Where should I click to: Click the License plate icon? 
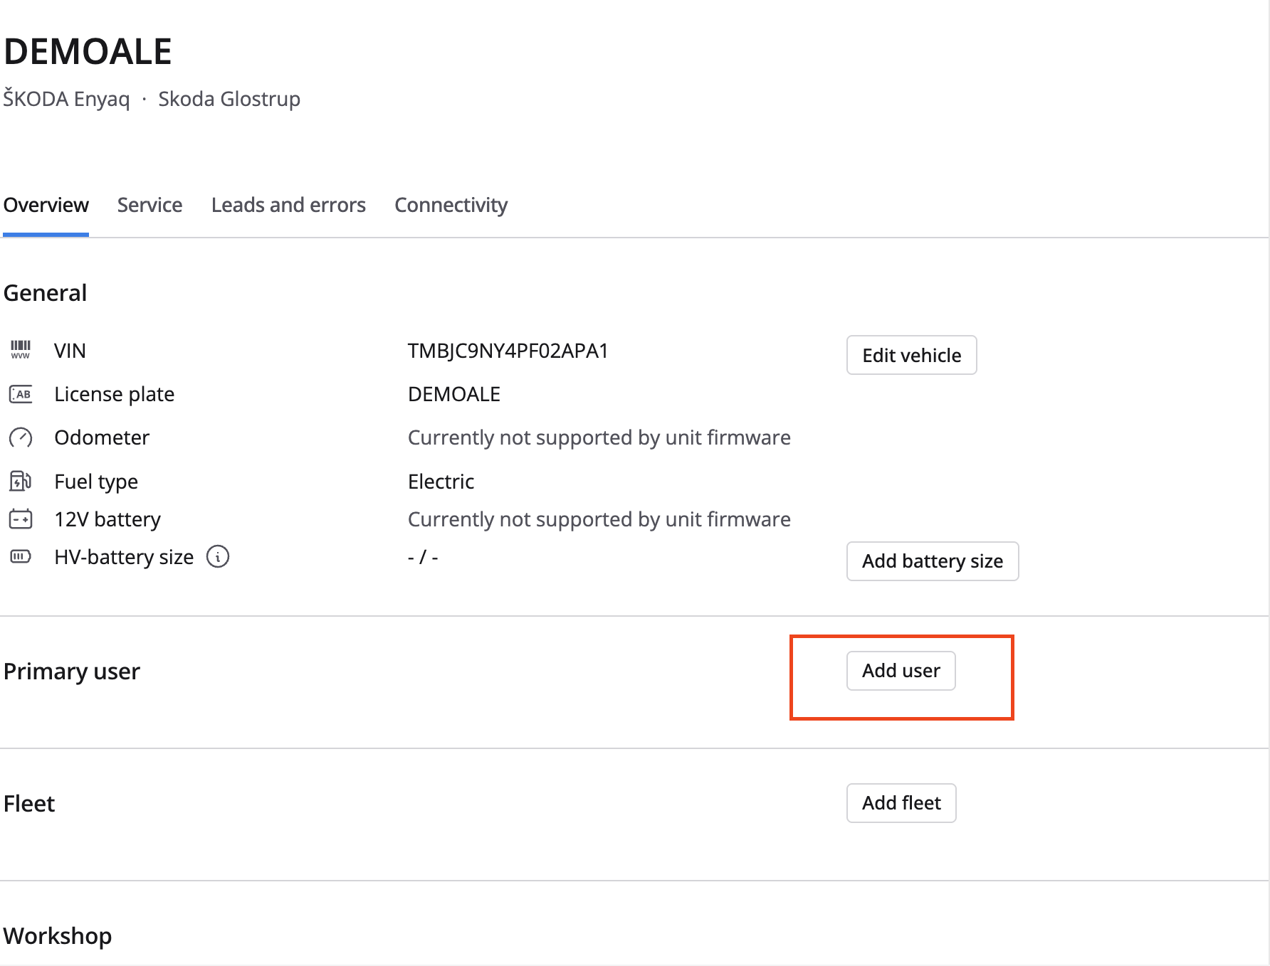point(21,394)
